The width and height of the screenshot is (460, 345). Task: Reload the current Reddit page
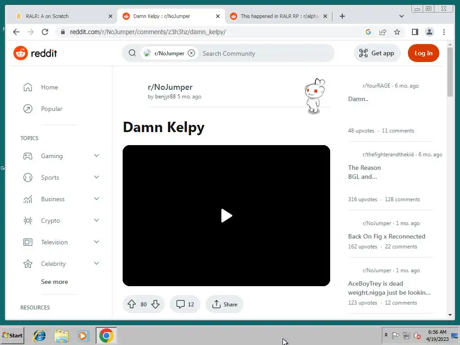tap(45, 32)
